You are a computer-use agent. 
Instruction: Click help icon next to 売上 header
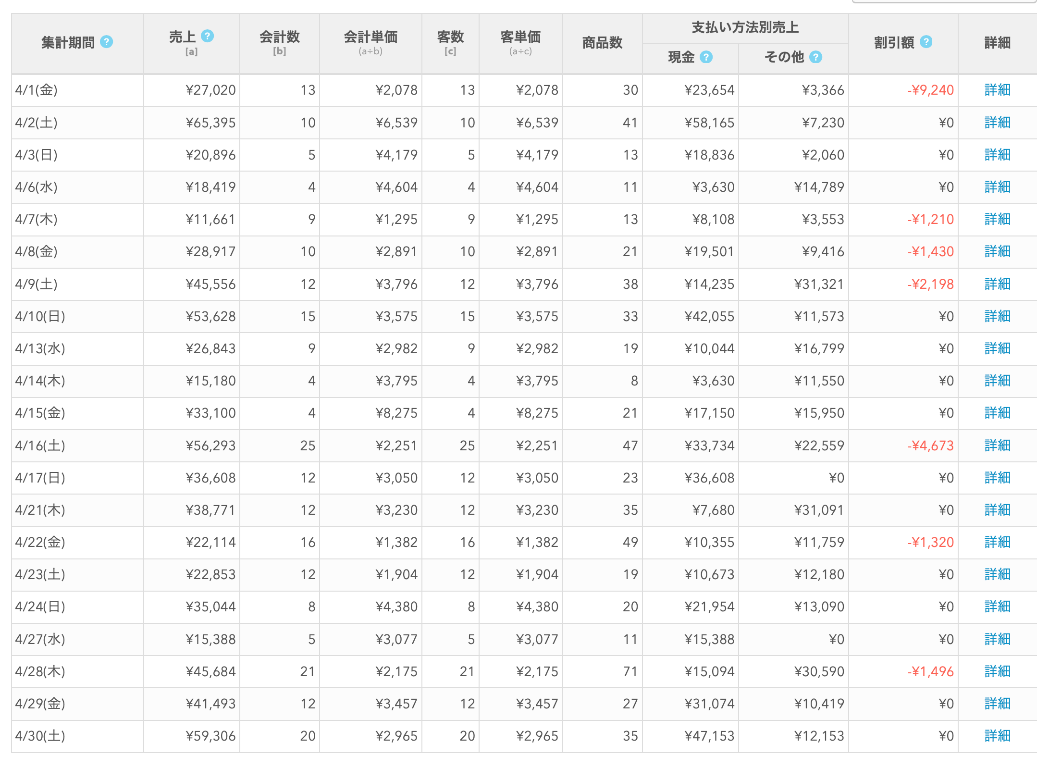click(x=207, y=36)
